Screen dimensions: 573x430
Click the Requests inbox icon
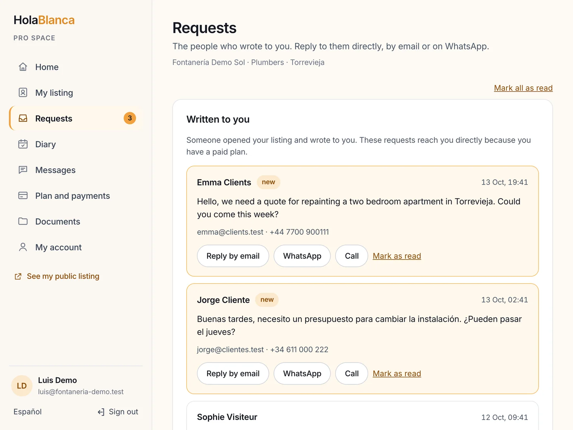point(23,119)
